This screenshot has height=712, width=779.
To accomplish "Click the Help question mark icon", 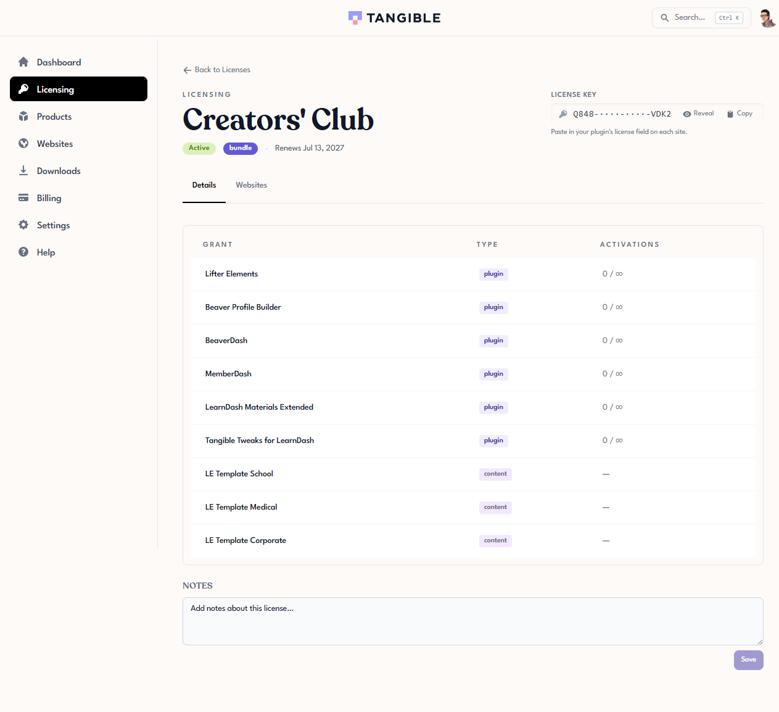I will click(23, 252).
